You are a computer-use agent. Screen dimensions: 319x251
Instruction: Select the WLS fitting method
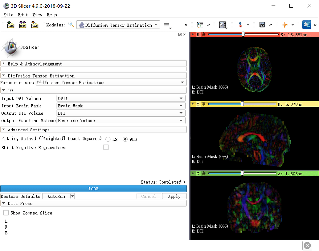tap(125, 139)
